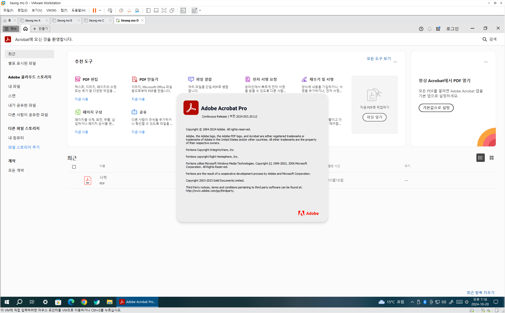
Task: Click the 공유 share tool icon
Action: tap(134, 112)
